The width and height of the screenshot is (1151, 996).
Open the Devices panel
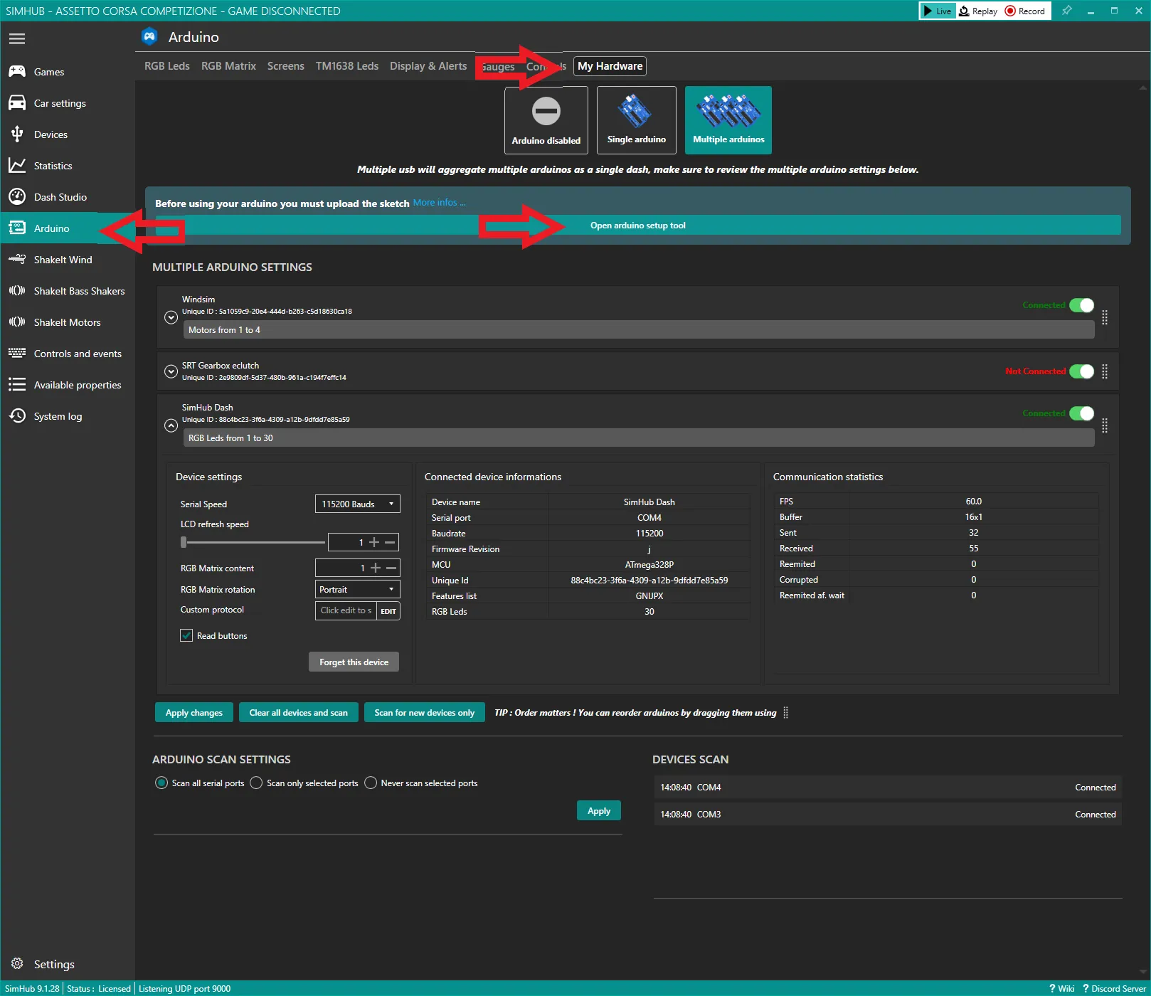[51, 134]
